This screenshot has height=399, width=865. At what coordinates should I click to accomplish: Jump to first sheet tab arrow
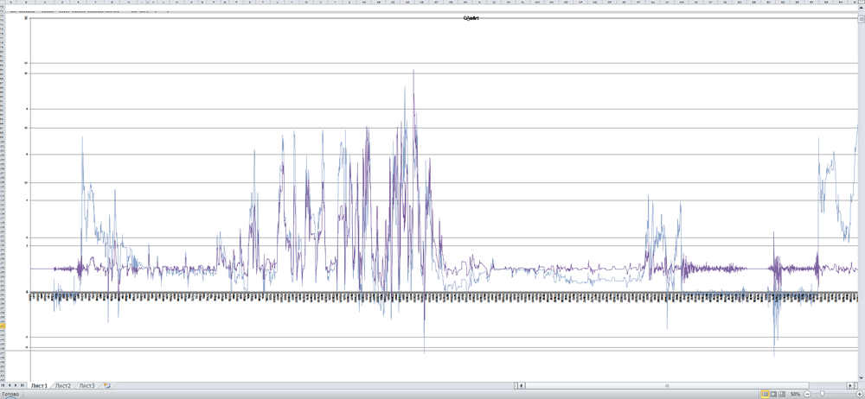[x=3, y=385]
